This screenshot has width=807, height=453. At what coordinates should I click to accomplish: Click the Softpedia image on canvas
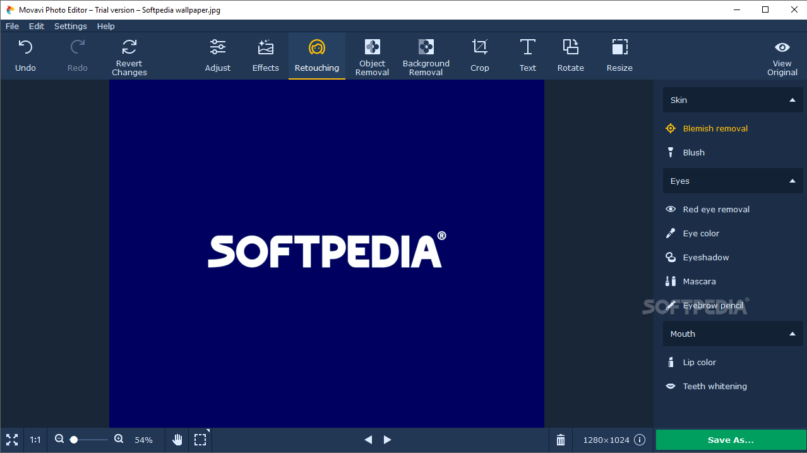tap(326, 253)
